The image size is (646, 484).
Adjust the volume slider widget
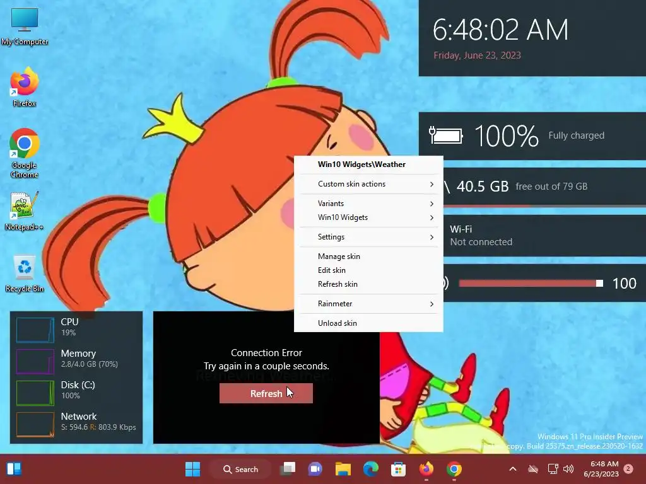pos(531,283)
